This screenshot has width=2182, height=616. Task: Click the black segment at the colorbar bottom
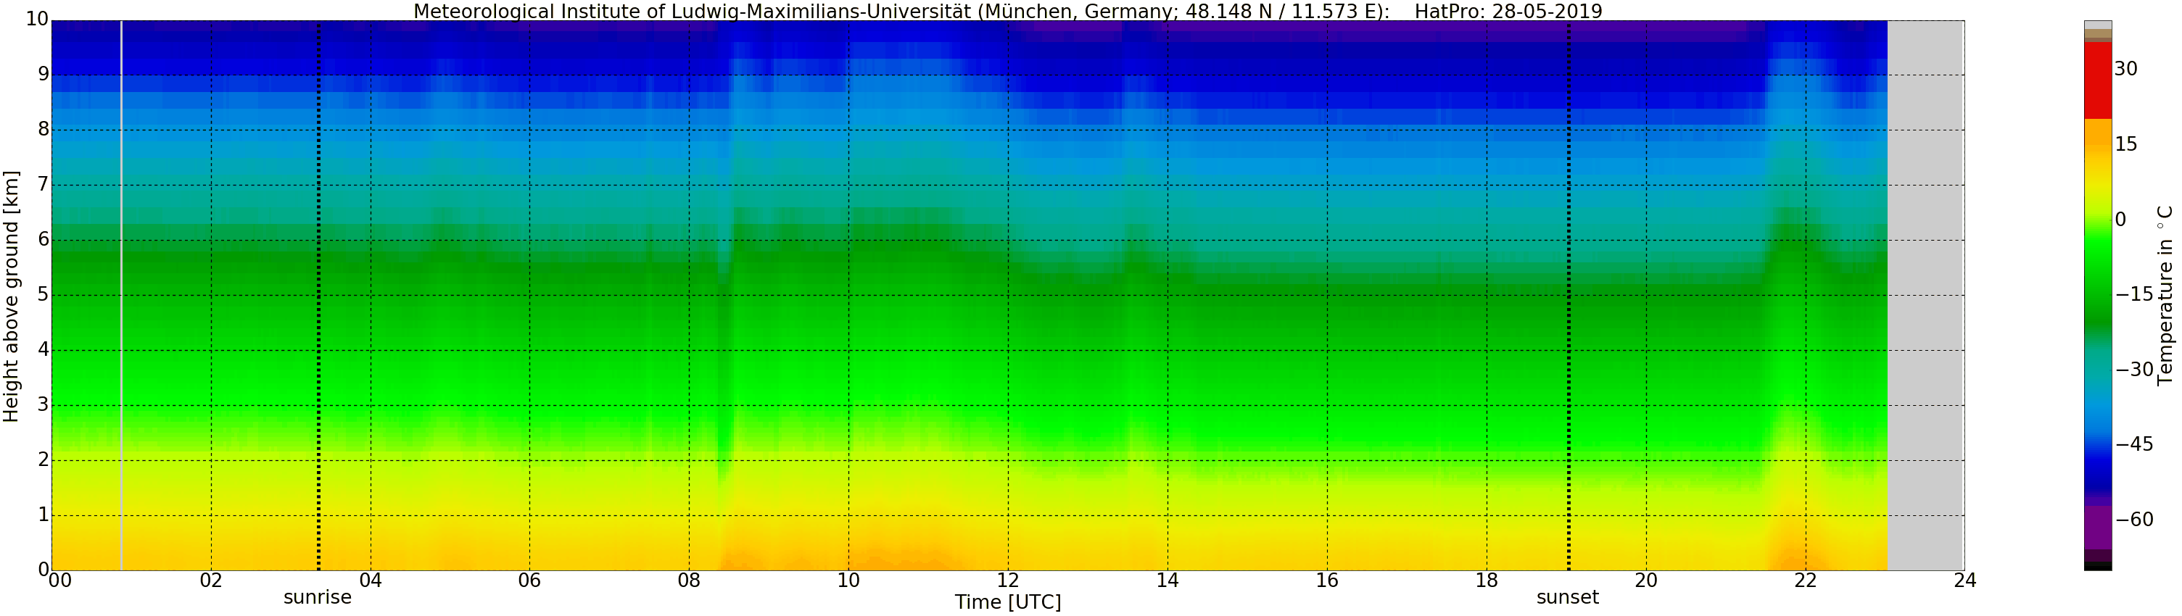(2098, 566)
